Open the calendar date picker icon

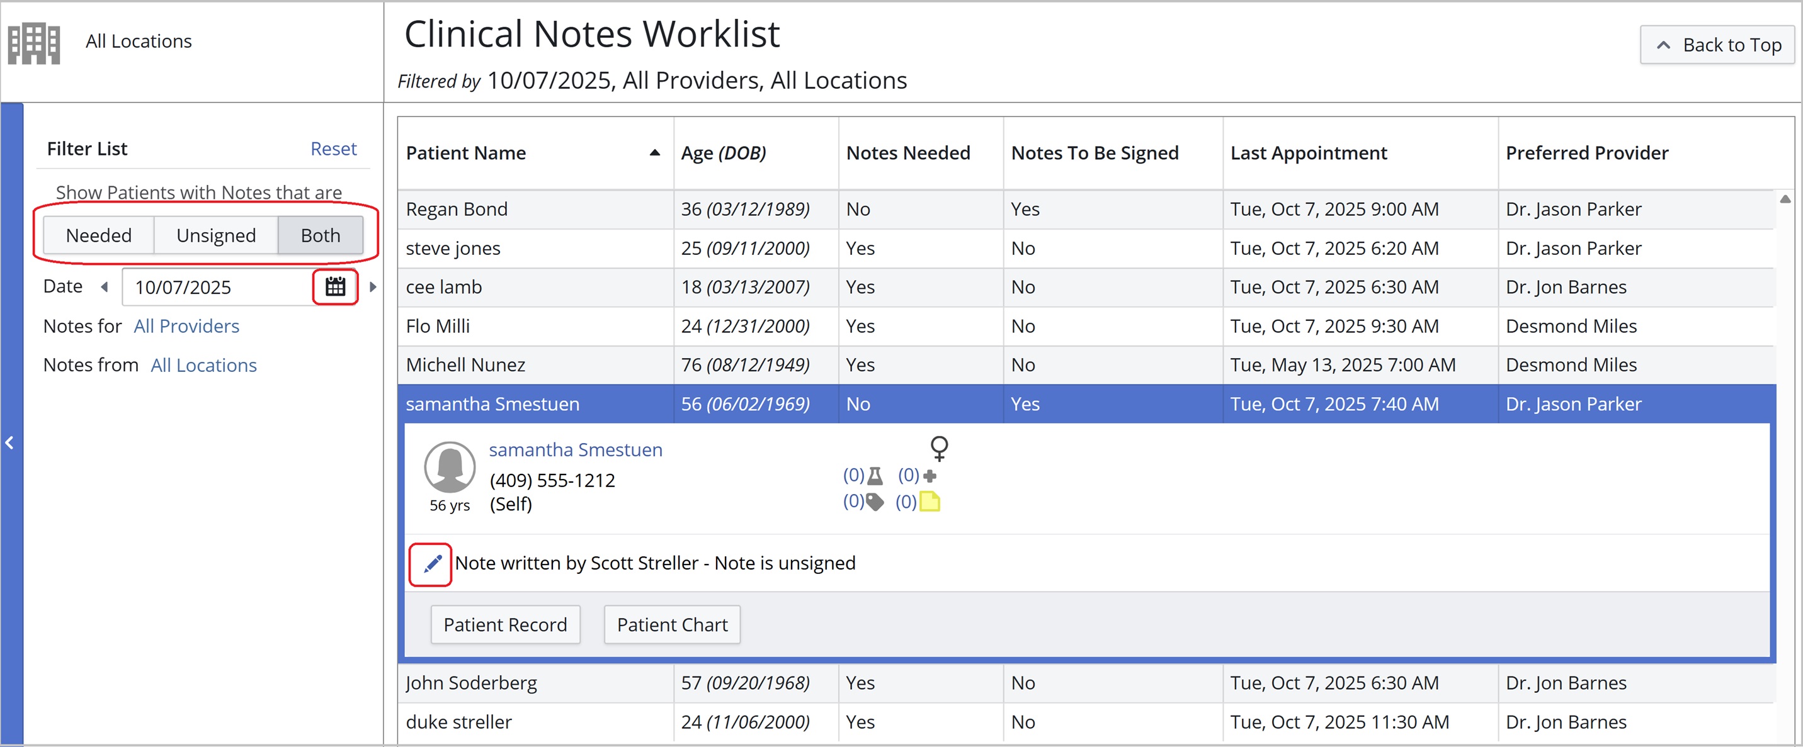pos(335,287)
